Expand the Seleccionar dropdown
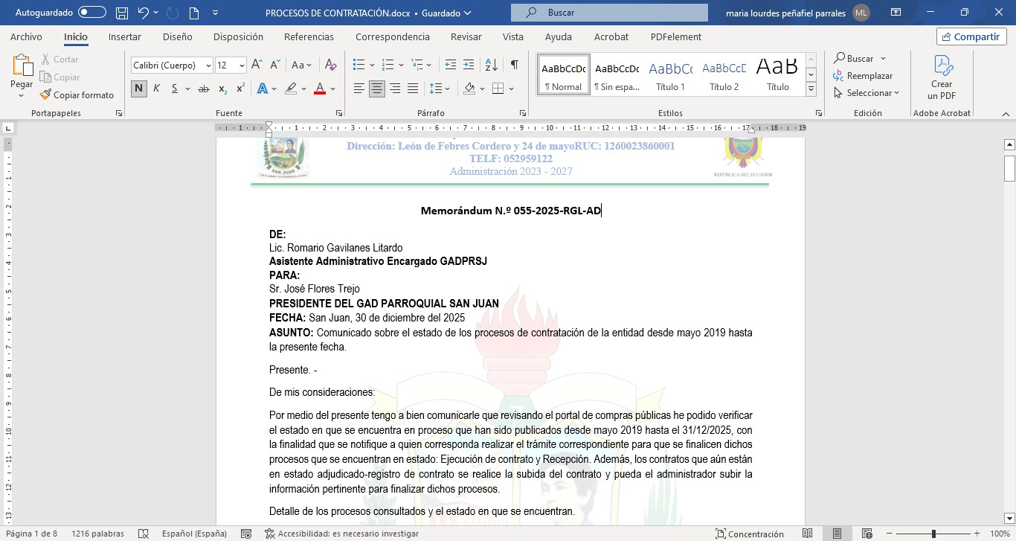Viewport: 1016px width, 541px height. 867,93
